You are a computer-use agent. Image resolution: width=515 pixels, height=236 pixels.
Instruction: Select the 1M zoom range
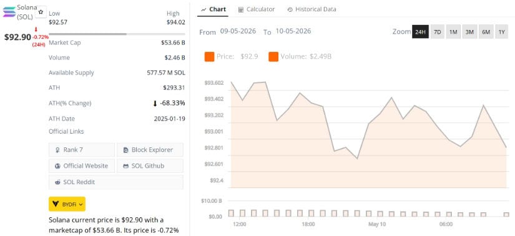click(x=454, y=32)
